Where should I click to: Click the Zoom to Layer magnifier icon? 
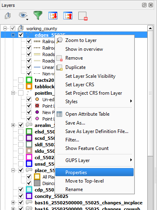(59, 40)
